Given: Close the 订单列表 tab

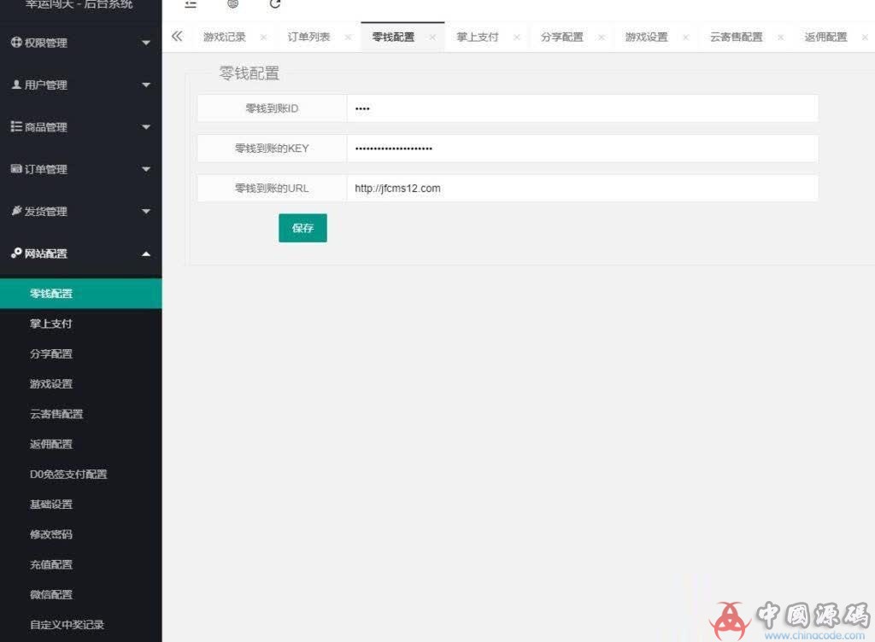Looking at the screenshot, I should (348, 38).
